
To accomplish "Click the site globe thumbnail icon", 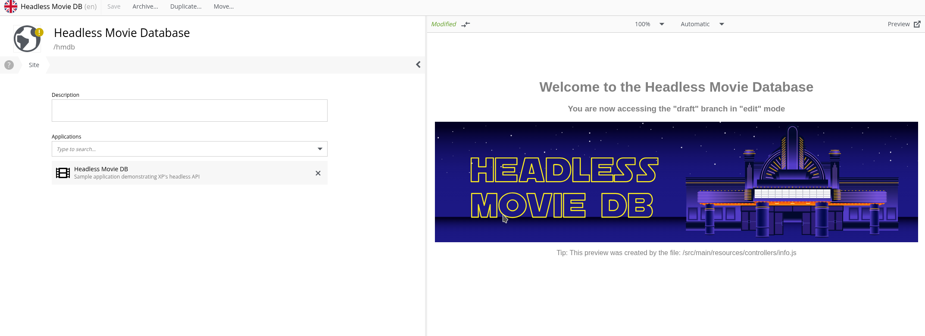I will pyautogui.click(x=27, y=39).
